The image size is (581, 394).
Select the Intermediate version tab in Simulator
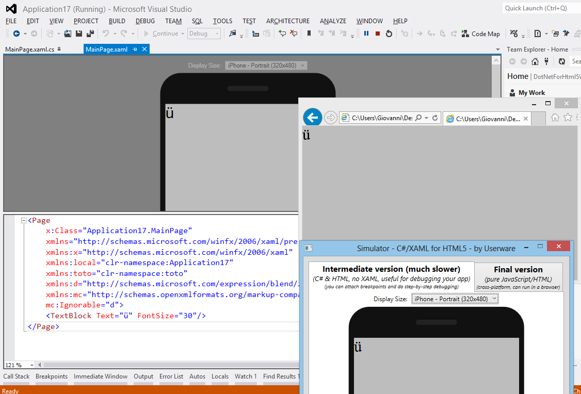pyautogui.click(x=391, y=277)
